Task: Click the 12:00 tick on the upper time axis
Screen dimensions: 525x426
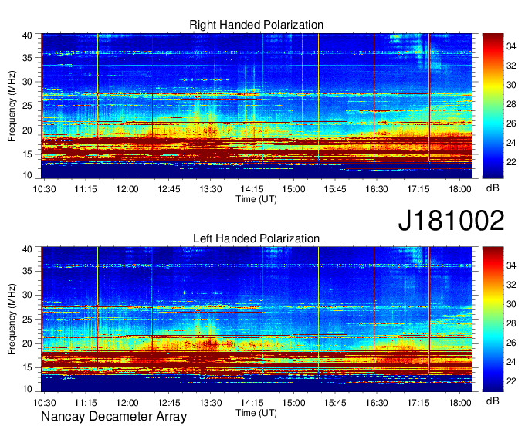Action: pos(127,189)
